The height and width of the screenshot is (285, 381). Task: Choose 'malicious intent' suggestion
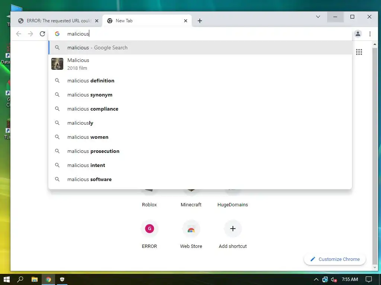coord(200,165)
